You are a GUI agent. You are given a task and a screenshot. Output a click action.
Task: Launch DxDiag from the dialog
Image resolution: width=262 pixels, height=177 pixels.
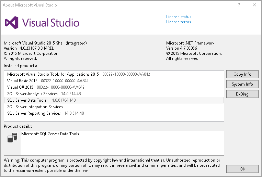[x=242, y=94]
